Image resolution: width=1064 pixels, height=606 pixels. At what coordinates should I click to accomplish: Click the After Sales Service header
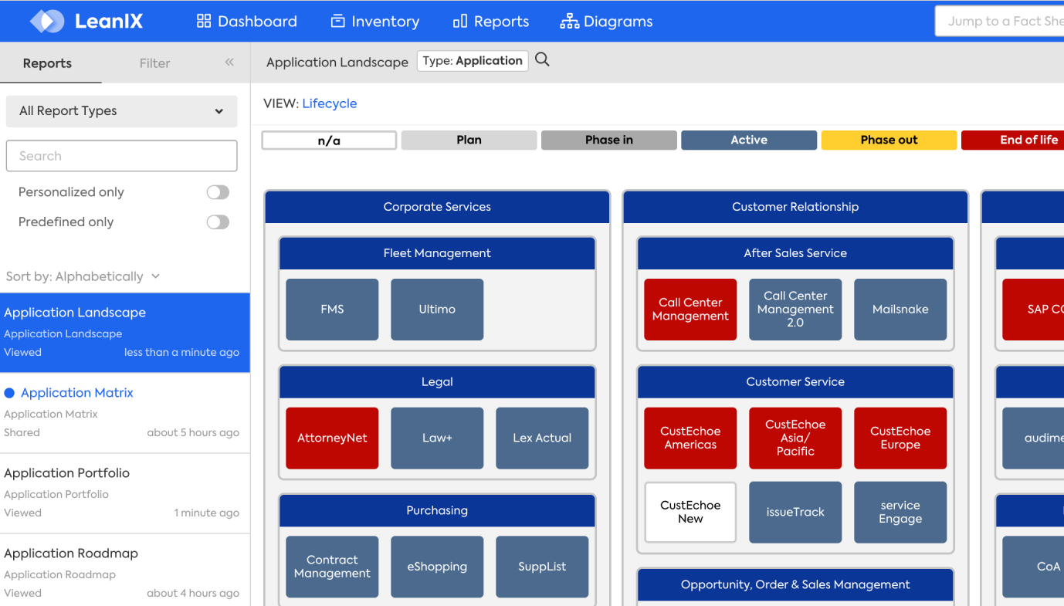(x=795, y=253)
